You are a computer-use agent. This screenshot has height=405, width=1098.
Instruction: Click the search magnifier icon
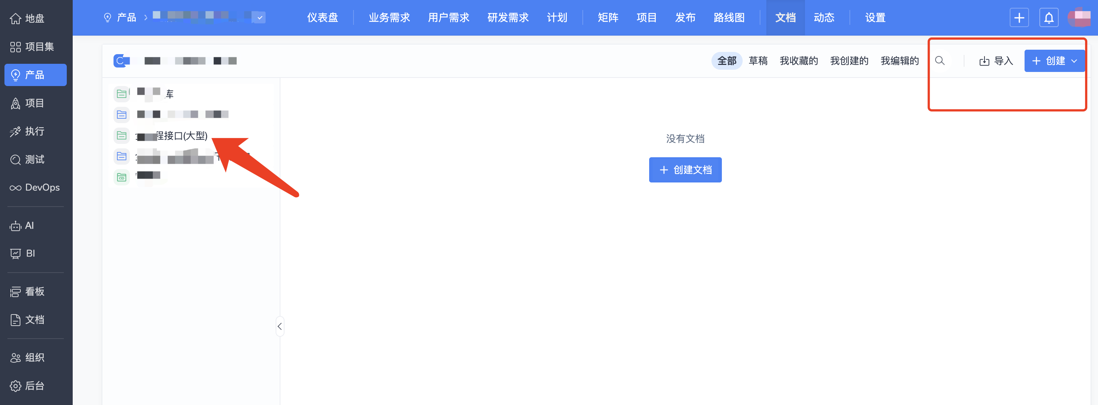pos(940,60)
